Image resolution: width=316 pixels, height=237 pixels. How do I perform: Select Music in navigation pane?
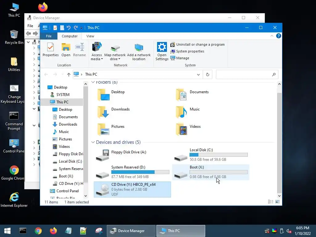tap(64, 132)
